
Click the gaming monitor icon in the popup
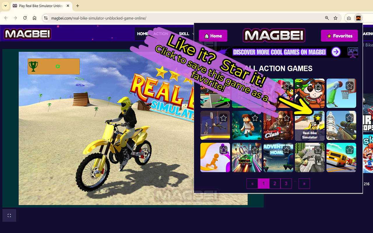coord(353,52)
